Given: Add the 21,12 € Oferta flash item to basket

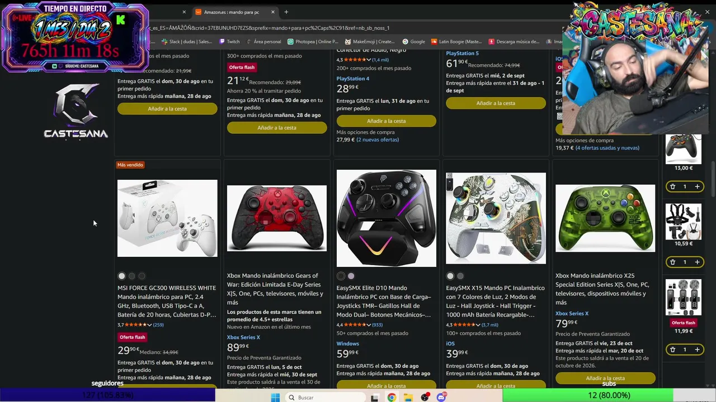Looking at the screenshot, I should click(x=277, y=128).
